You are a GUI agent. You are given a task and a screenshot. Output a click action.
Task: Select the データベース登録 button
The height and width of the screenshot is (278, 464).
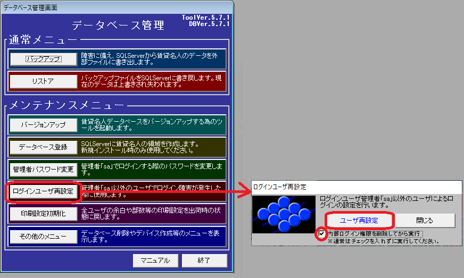[43, 147]
